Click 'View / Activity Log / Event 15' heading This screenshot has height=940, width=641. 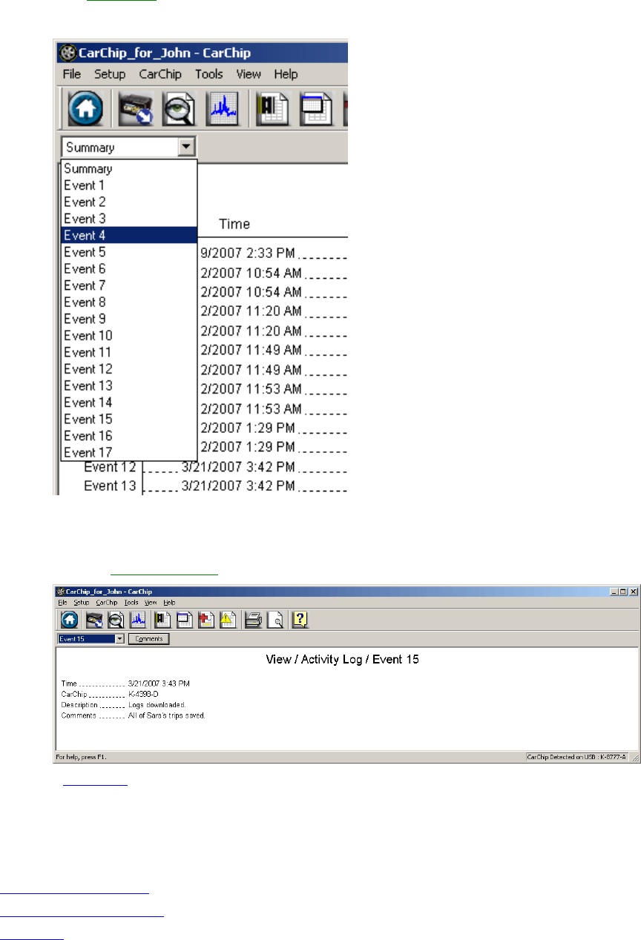342,659
